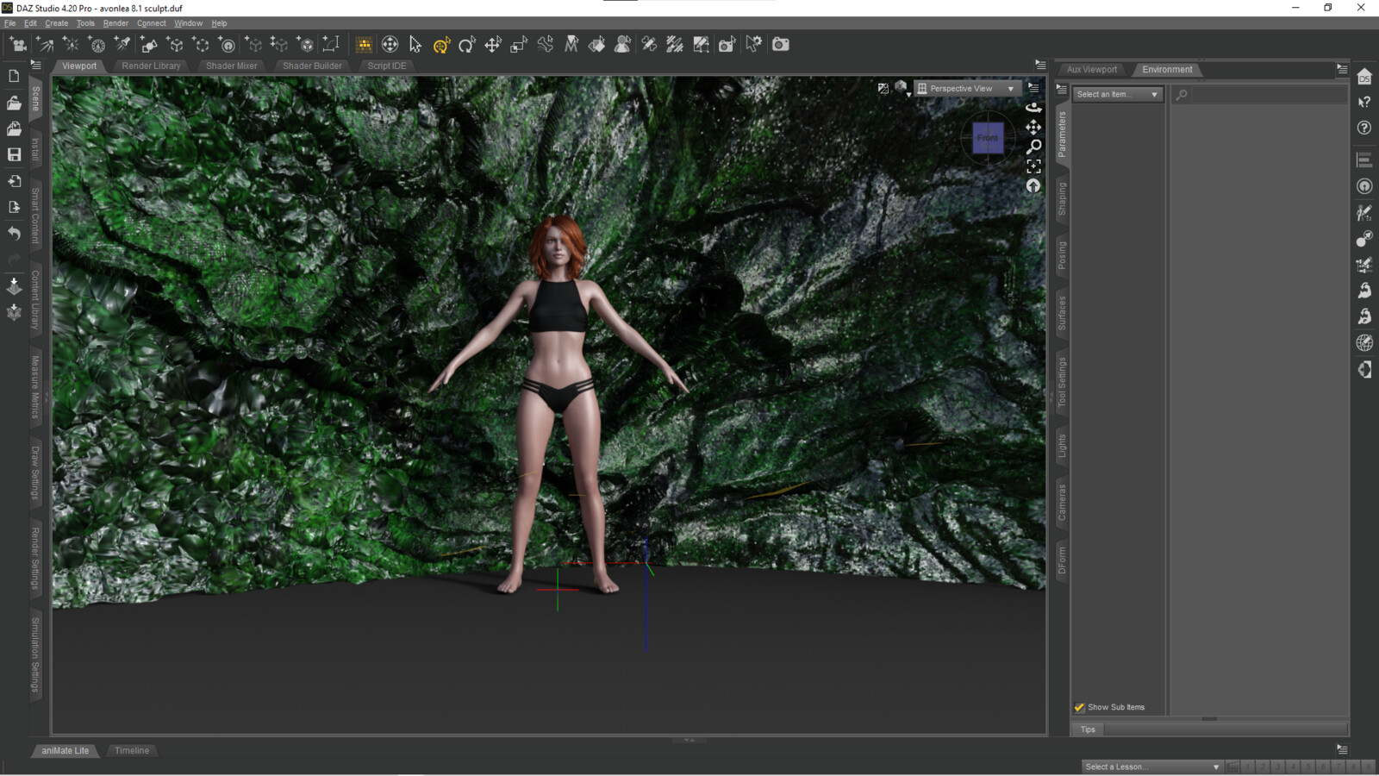
Task: Click the Save scene icon
Action: [14, 154]
